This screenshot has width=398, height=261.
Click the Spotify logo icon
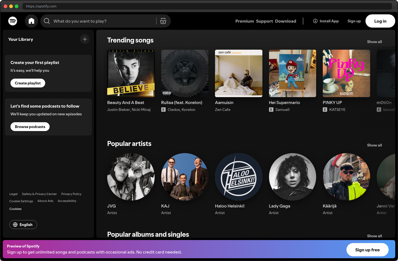pos(13,21)
